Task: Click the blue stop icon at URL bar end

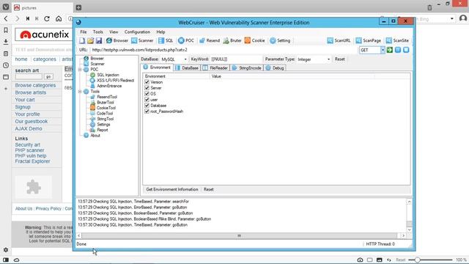Action: pos(406,50)
